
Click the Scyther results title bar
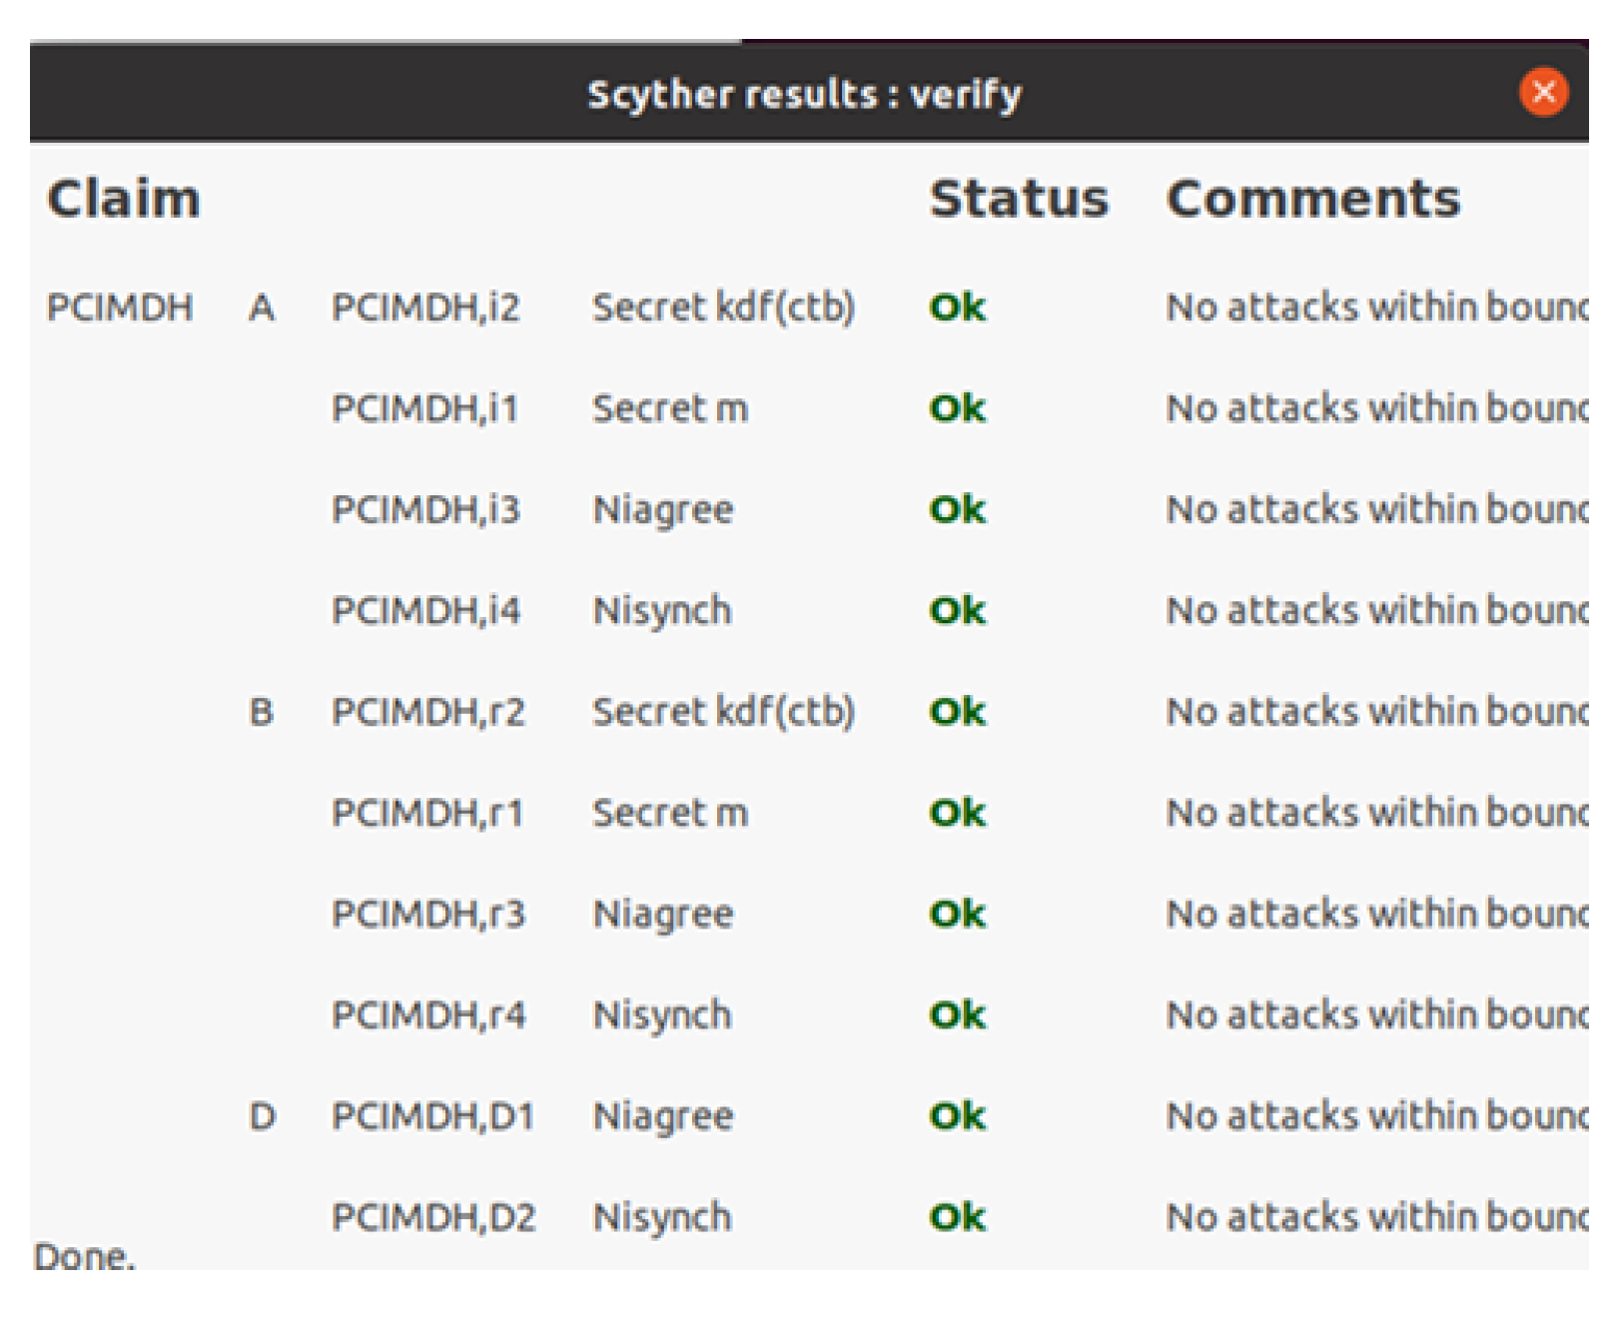tap(804, 94)
